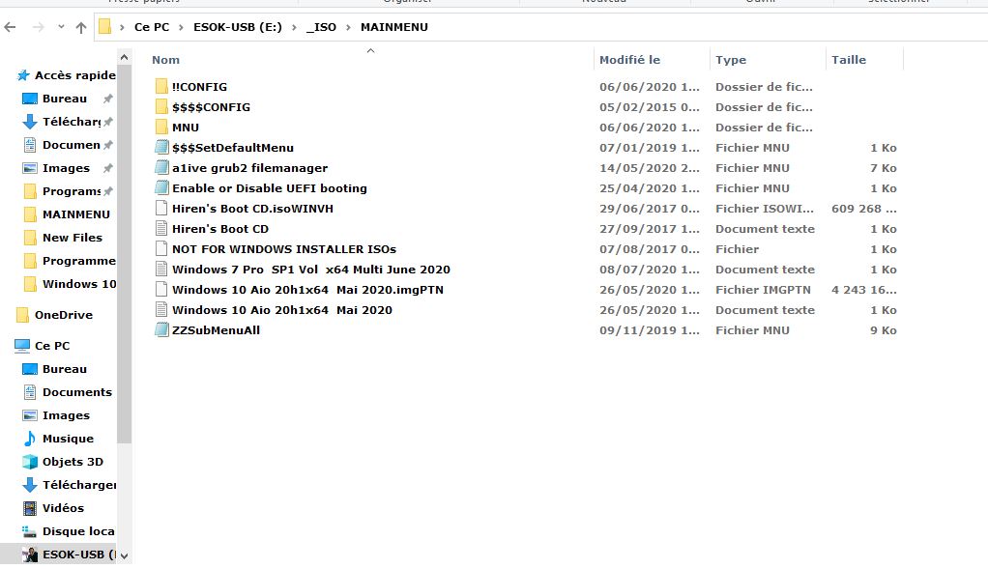Screen dimensions: 988x569
Task: Expand the chevron after '_ISO' breadcrumb
Action: [348, 27]
